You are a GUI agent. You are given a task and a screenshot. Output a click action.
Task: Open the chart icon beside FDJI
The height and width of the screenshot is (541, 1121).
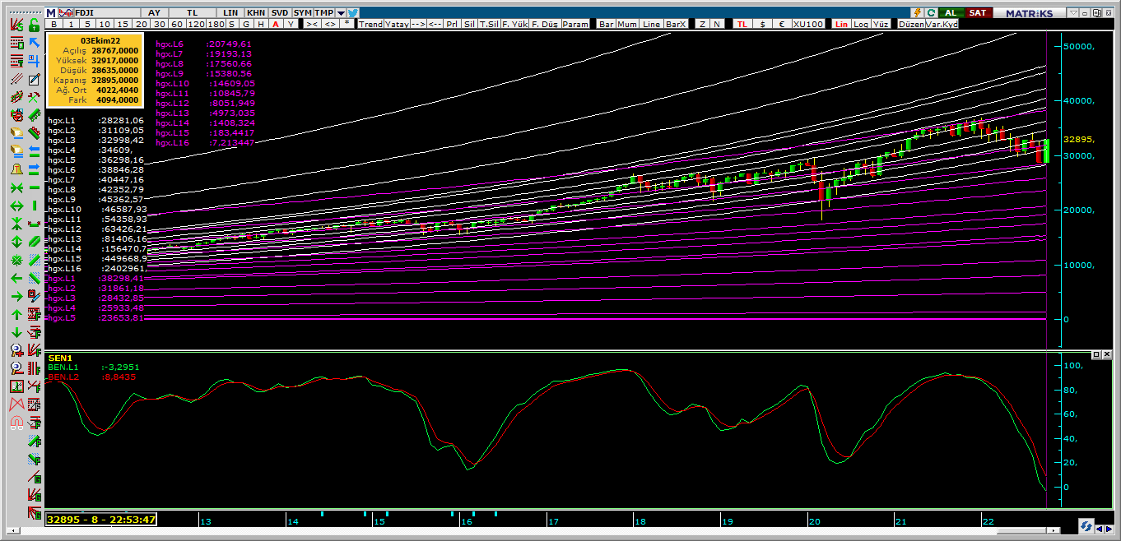pos(65,13)
